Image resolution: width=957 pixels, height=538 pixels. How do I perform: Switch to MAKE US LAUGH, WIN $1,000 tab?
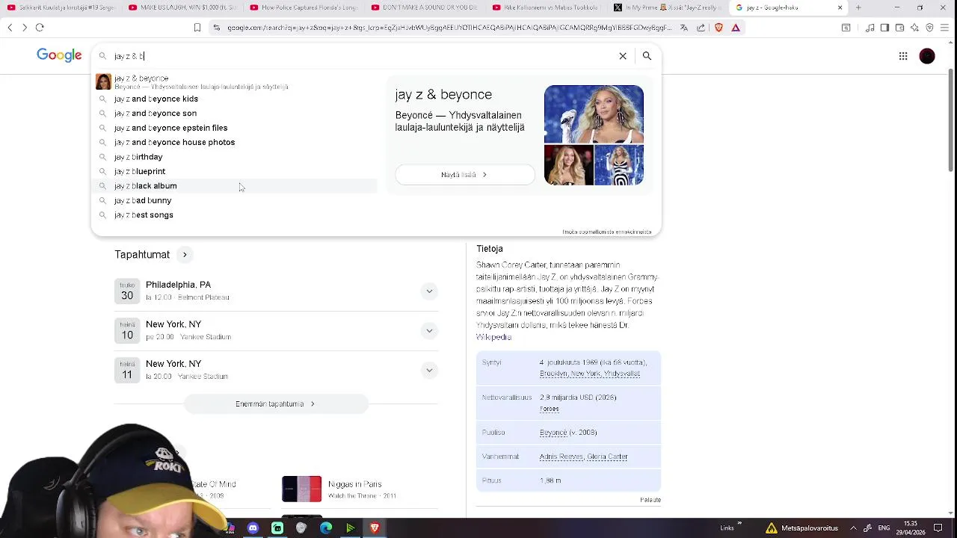[182, 7]
